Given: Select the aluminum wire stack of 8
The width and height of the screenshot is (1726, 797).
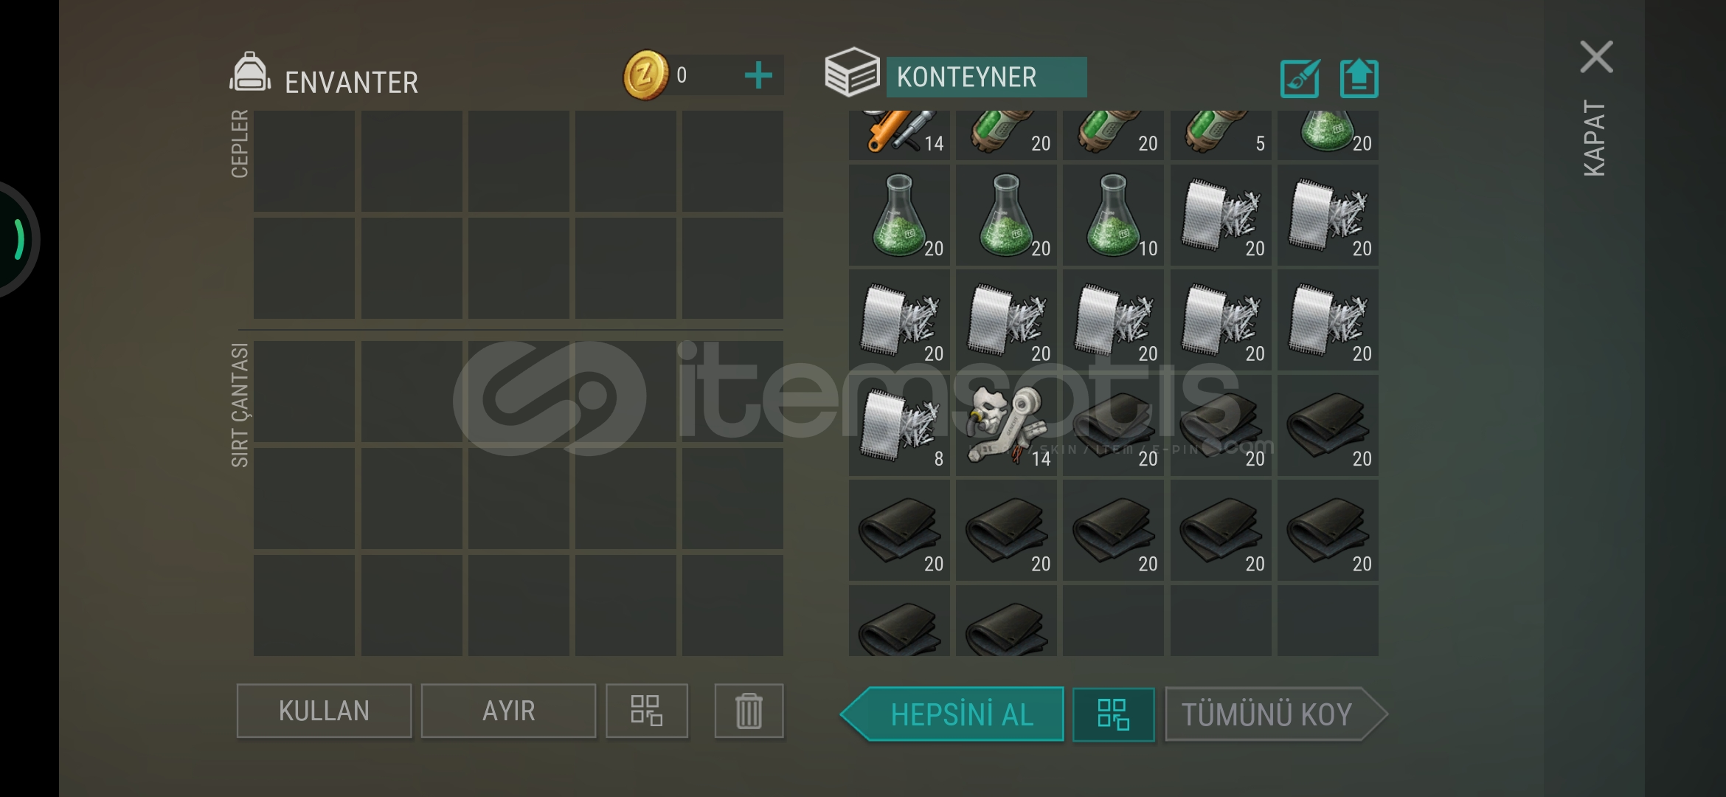Looking at the screenshot, I should pos(899,426).
